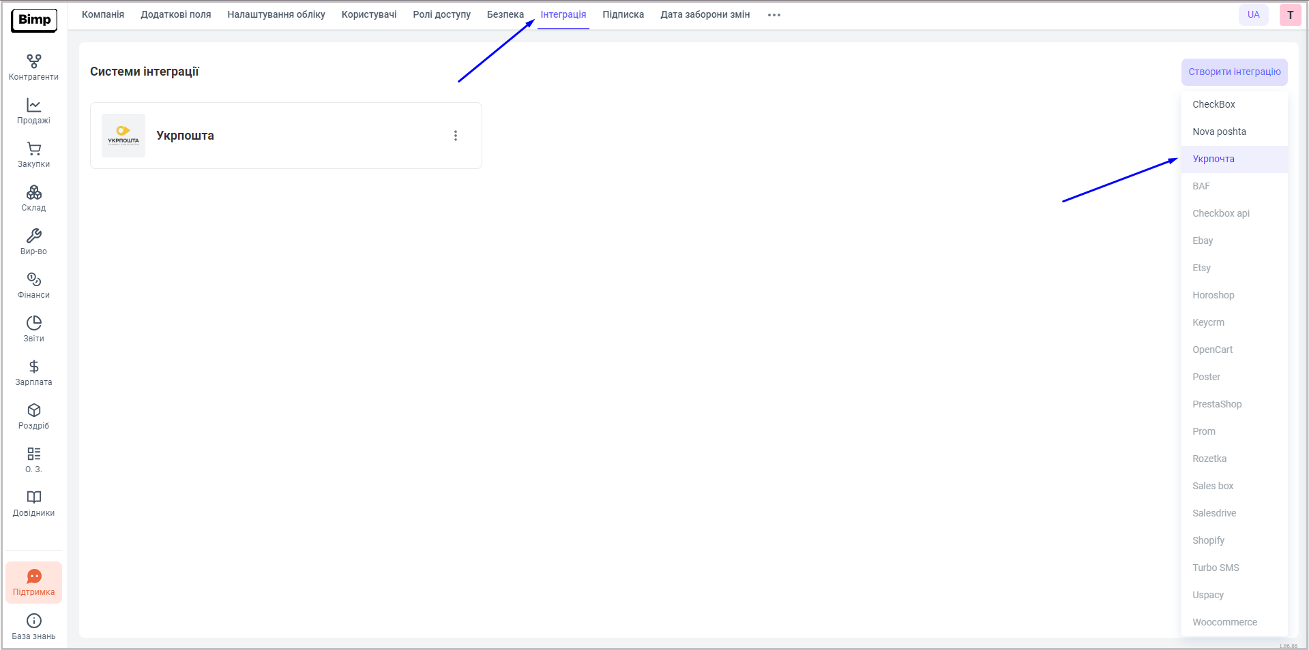Open Укрпошта integration three-dot menu
Image resolution: width=1309 pixels, height=650 pixels.
click(x=456, y=136)
